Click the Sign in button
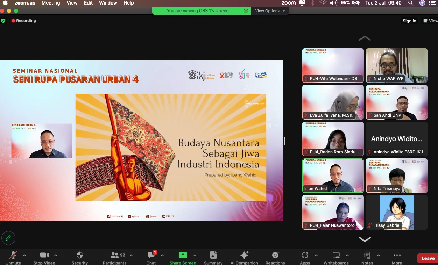Screen dimensions: 438x265 409,21
